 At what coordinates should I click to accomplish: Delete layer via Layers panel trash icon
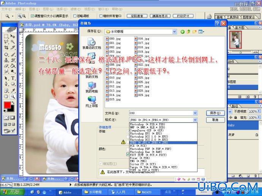point(255,176)
